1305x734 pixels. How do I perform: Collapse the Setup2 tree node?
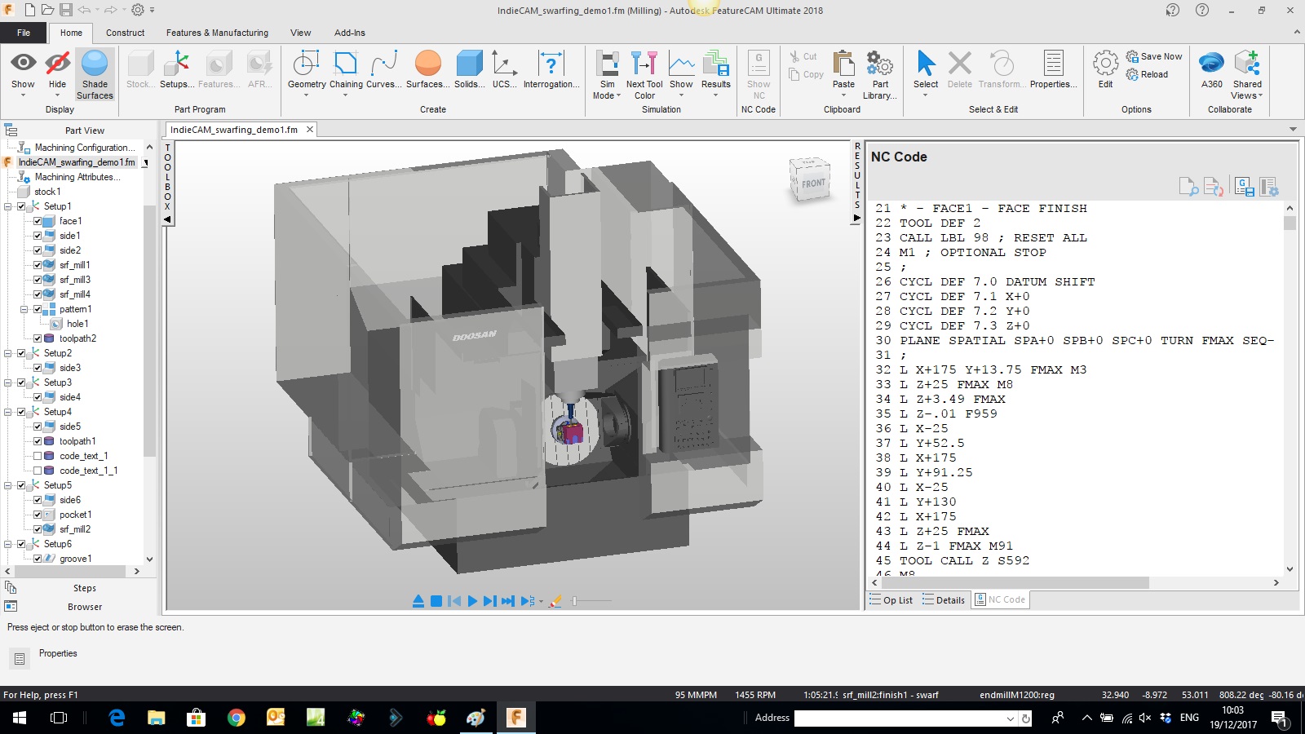8,353
